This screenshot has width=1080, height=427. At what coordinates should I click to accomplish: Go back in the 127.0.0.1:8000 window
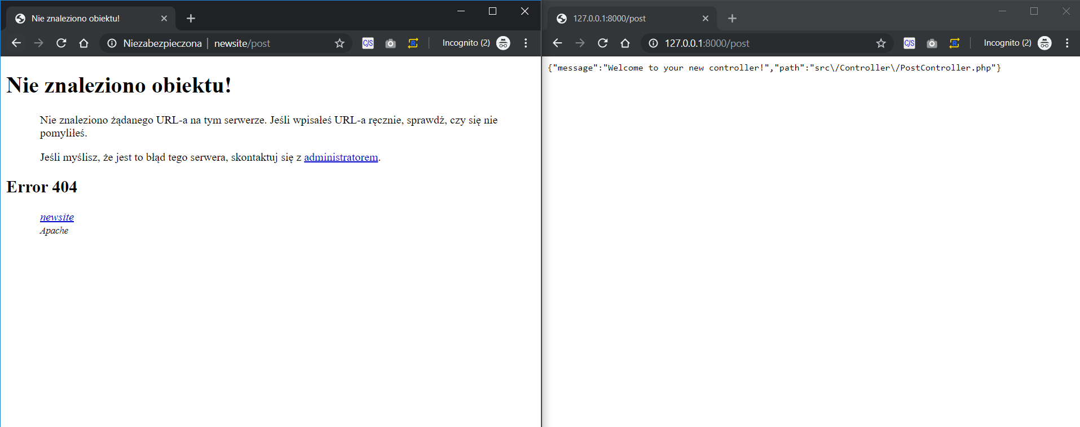[x=557, y=43]
